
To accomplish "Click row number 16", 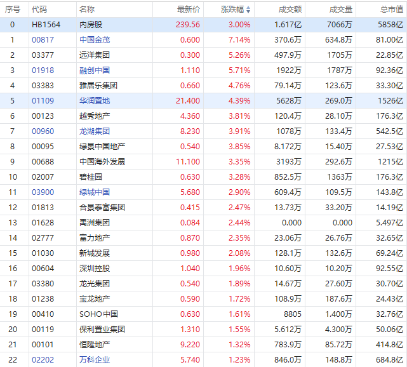I will (13, 269).
